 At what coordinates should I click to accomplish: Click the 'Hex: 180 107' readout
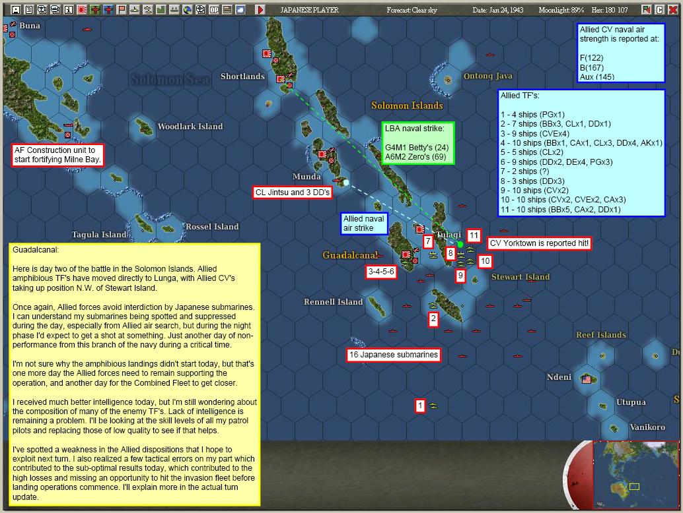pos(610,10)
